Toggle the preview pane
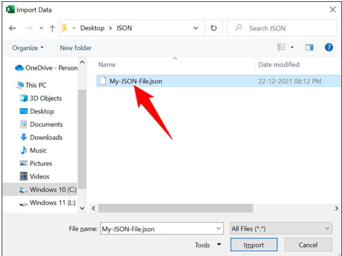This screenshot has height=256, width=342. (x=309, y=47)
